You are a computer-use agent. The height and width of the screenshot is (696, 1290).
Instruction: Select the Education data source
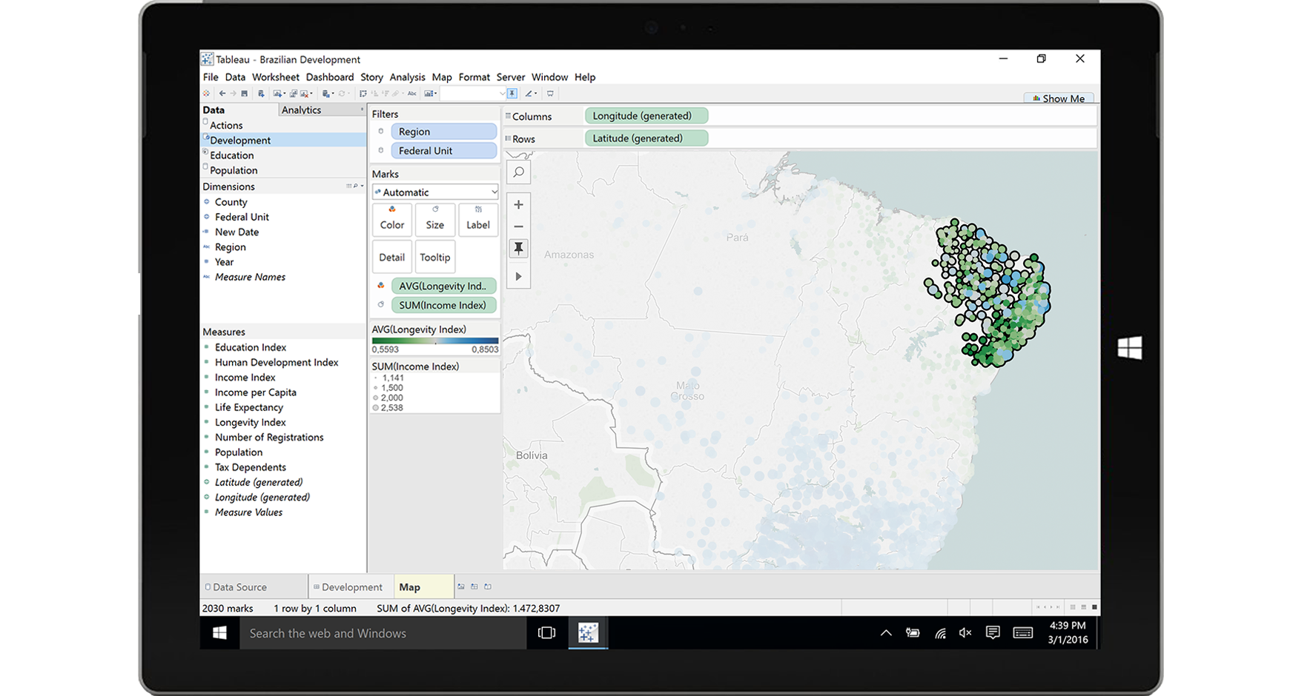pyautogui.click(x=231, y=155)
